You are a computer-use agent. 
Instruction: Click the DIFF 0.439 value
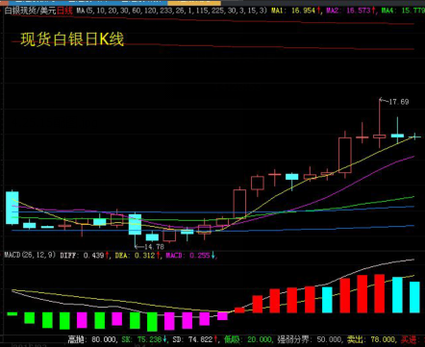click(x=85, y=256)
